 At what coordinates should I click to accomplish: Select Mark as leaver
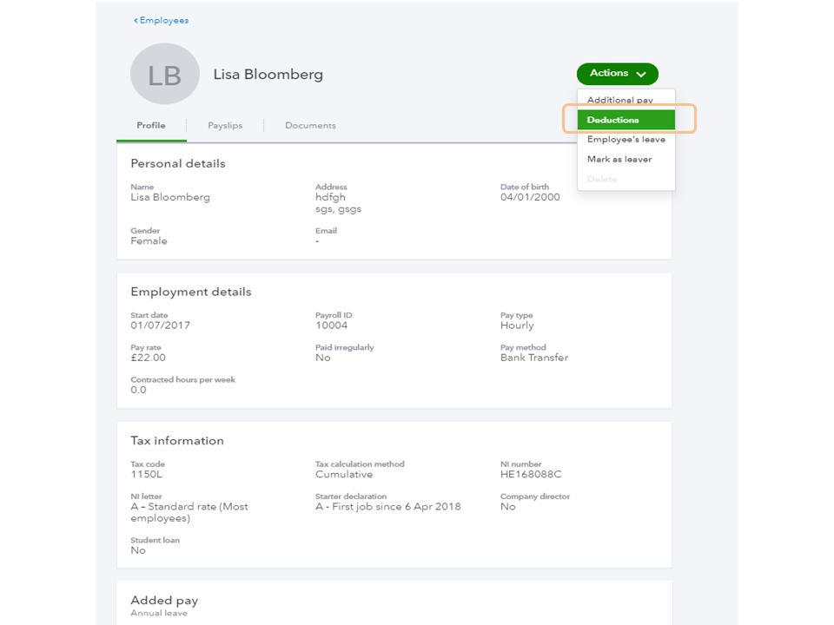619,160
